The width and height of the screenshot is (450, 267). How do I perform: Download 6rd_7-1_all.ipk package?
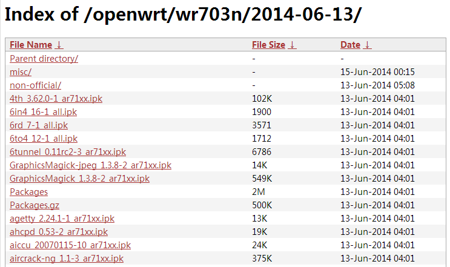click(39, 125)
